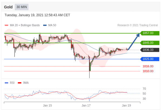Click the Jan 15 time axis label
This screenshot has width=161, height=110.
[x=47, y=105]
